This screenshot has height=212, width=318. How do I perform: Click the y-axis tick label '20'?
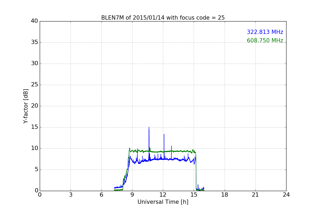pyautogui.click(x=34, y=106)
